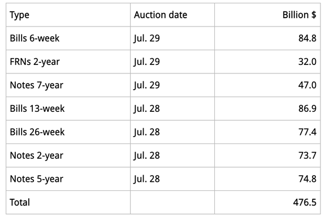Click the 73.7 amount value
The image size is (325, 218).
coord(307,155)
